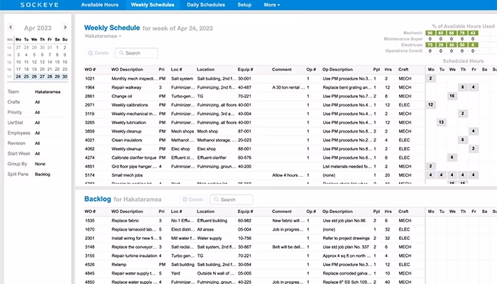Go to previous month in the calendar
The height and width of the screenshot is (284, 497).
tap(11, 27)
